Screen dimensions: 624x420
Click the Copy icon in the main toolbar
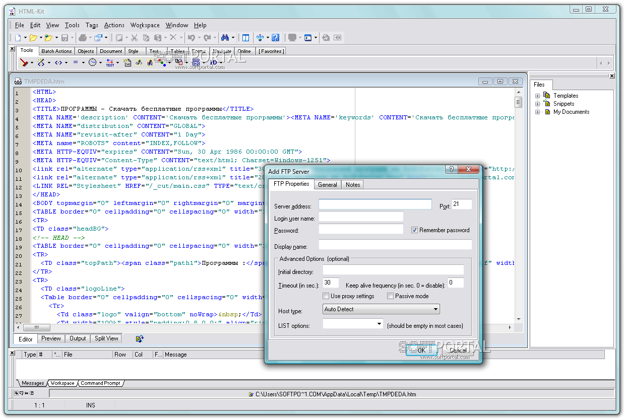point(146,38)
